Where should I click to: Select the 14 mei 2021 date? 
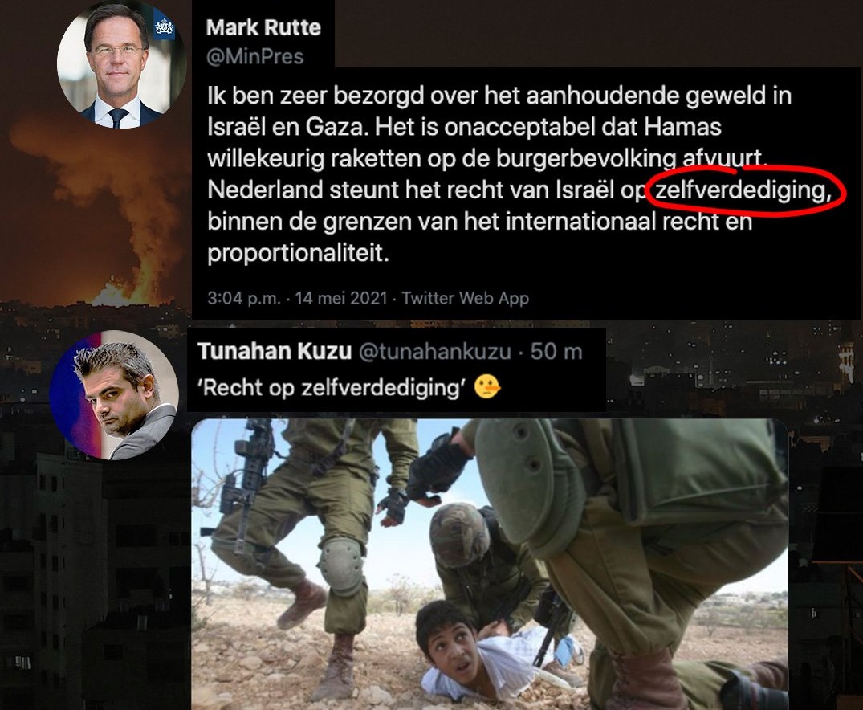point(341,298)
